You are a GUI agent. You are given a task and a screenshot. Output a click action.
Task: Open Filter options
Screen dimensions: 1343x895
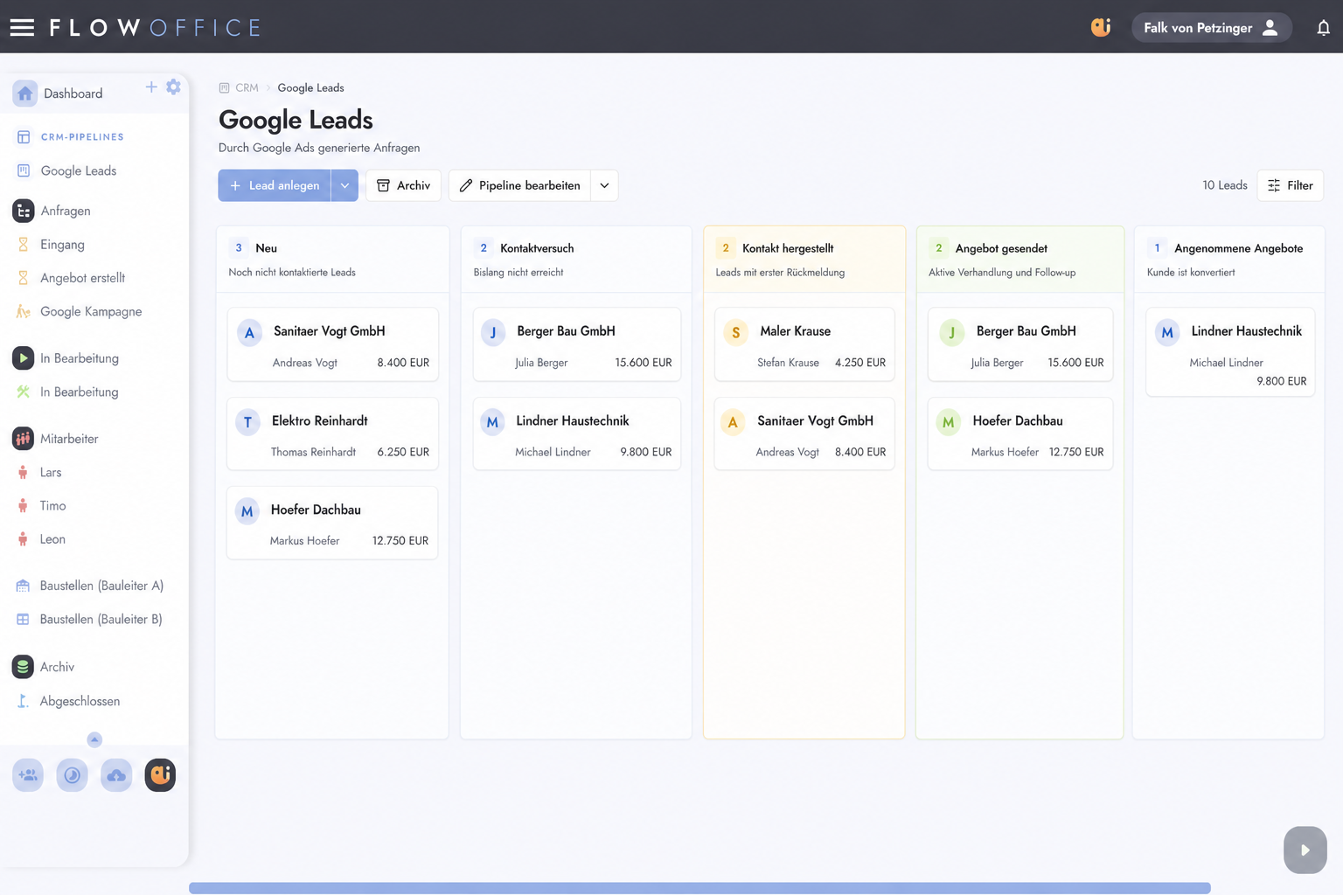[1290, 185]
